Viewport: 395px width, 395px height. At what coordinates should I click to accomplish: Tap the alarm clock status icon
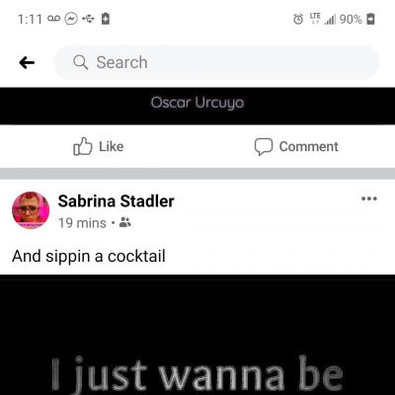pos(298,19)
